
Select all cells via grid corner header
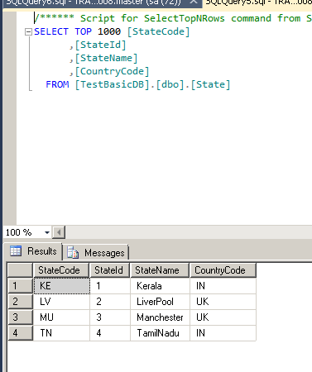pyautogui.click(x=20, y=270)
